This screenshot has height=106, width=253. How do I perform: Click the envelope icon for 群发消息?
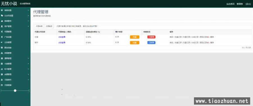tap(2, 48)
